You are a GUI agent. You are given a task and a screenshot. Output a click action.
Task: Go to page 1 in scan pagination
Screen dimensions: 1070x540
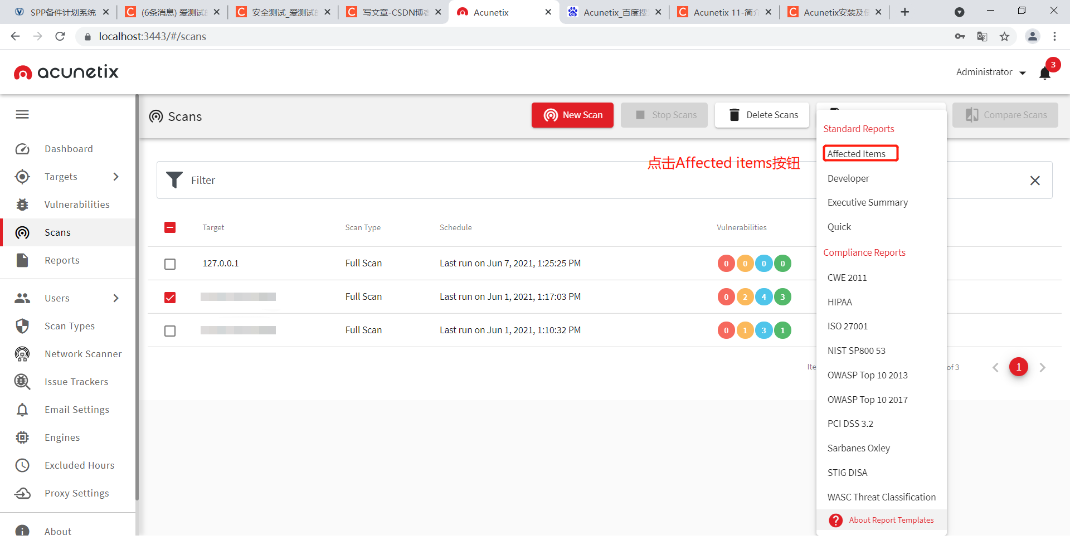(1019, 367)
